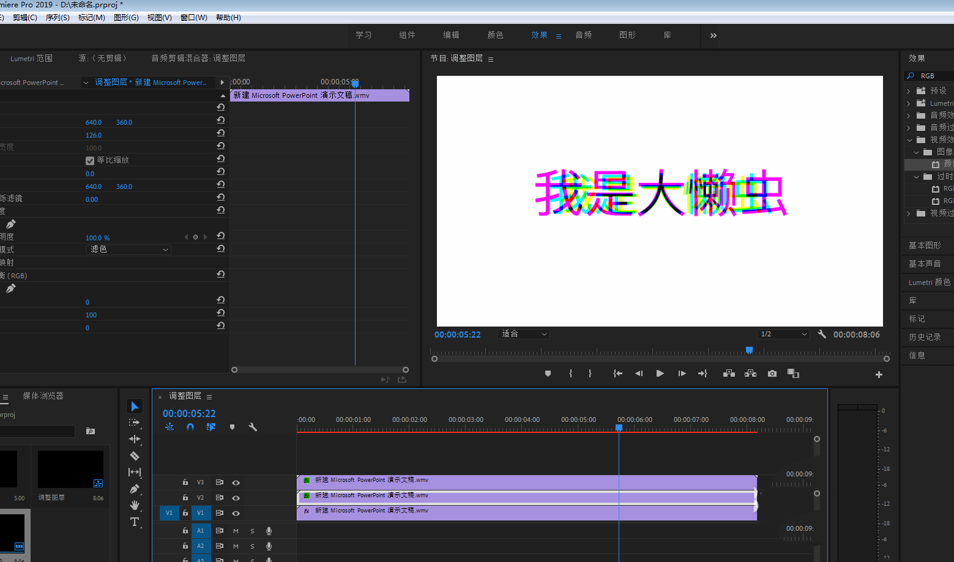Open the playback resolution 1/2 dropdown
The image size is (954, 562).
click(x=783, y=334)
